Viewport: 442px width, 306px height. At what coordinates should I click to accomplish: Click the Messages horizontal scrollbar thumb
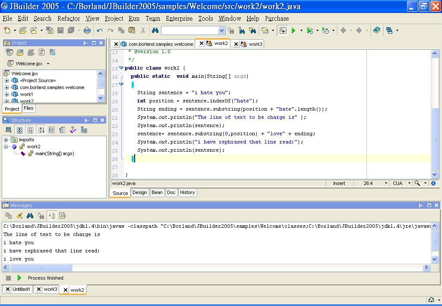[41, 268]
